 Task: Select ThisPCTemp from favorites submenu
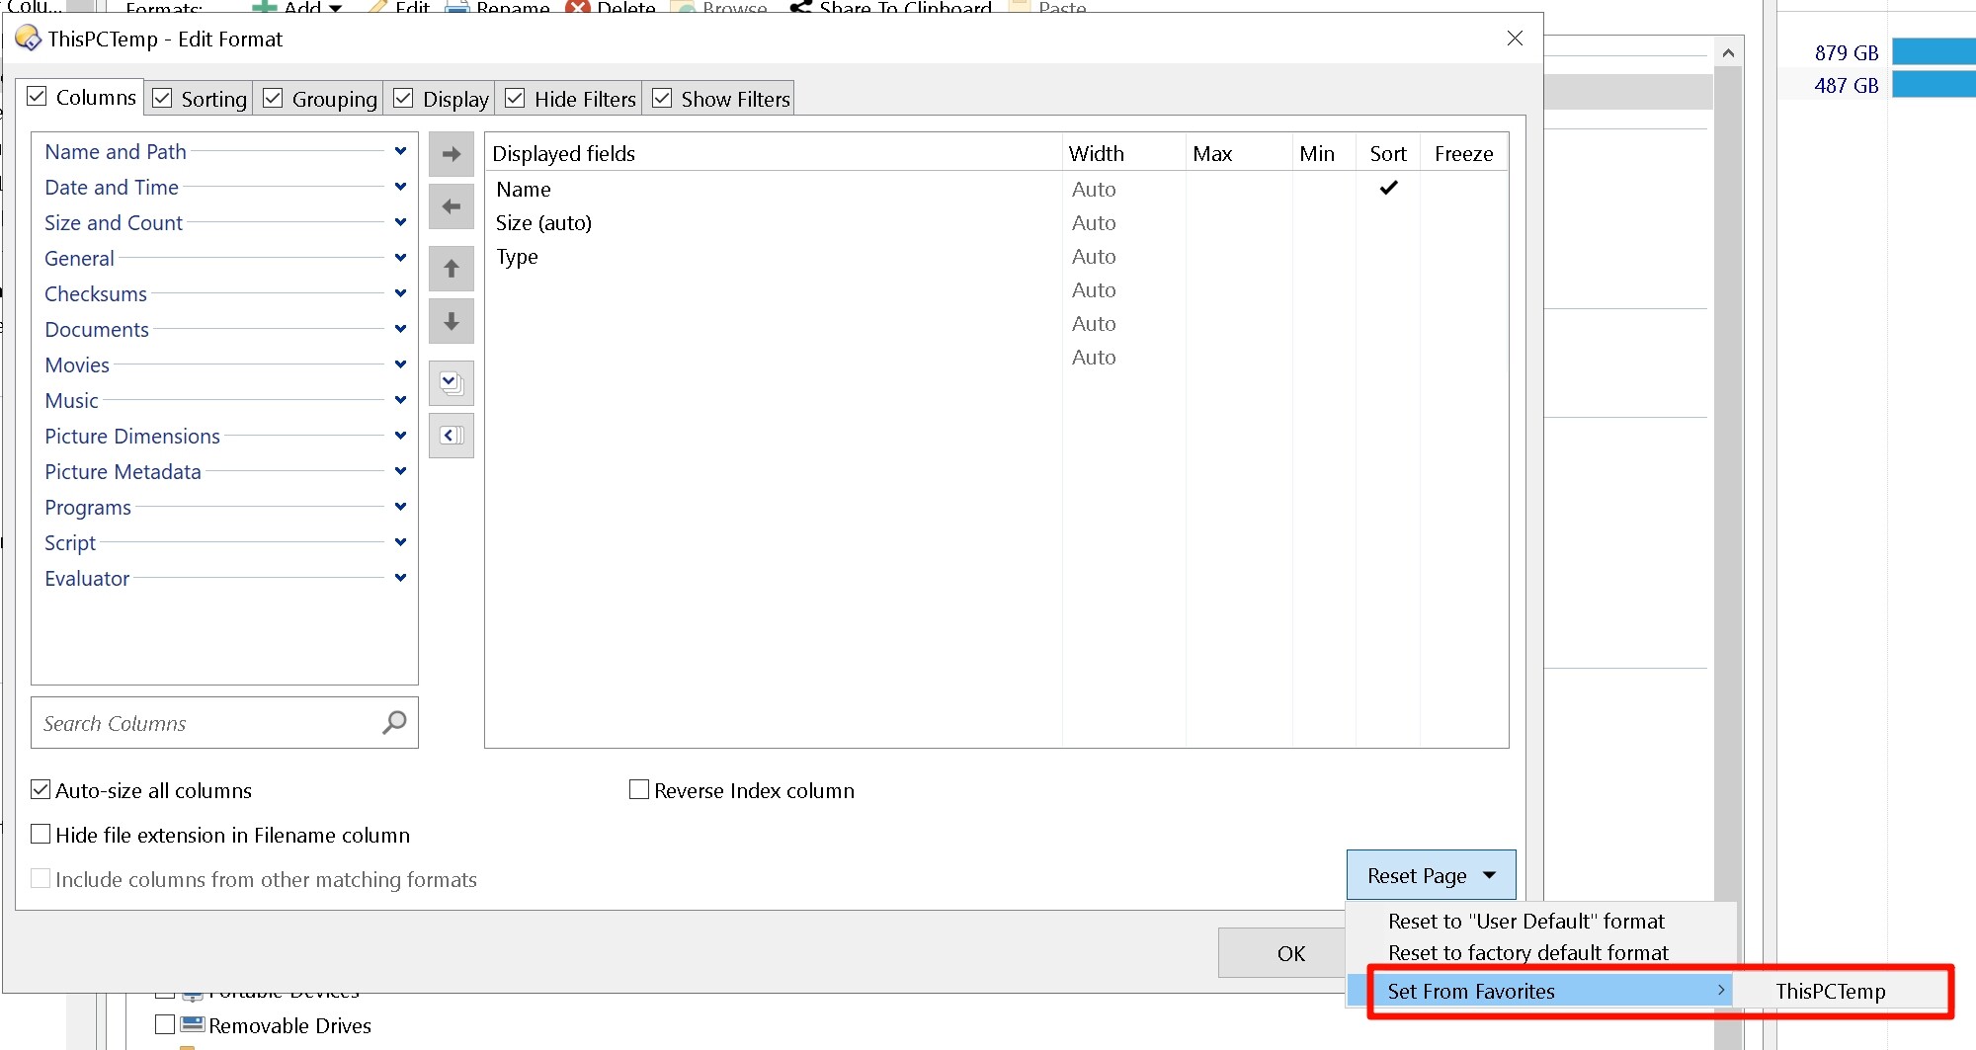point(1830,992)
